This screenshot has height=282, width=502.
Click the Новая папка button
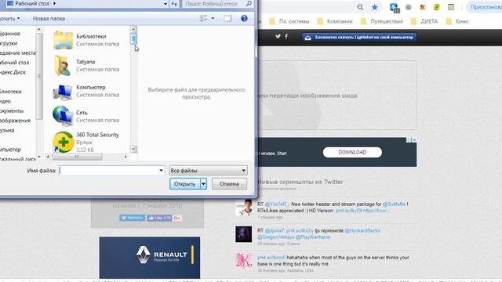[x=49, y=19]
